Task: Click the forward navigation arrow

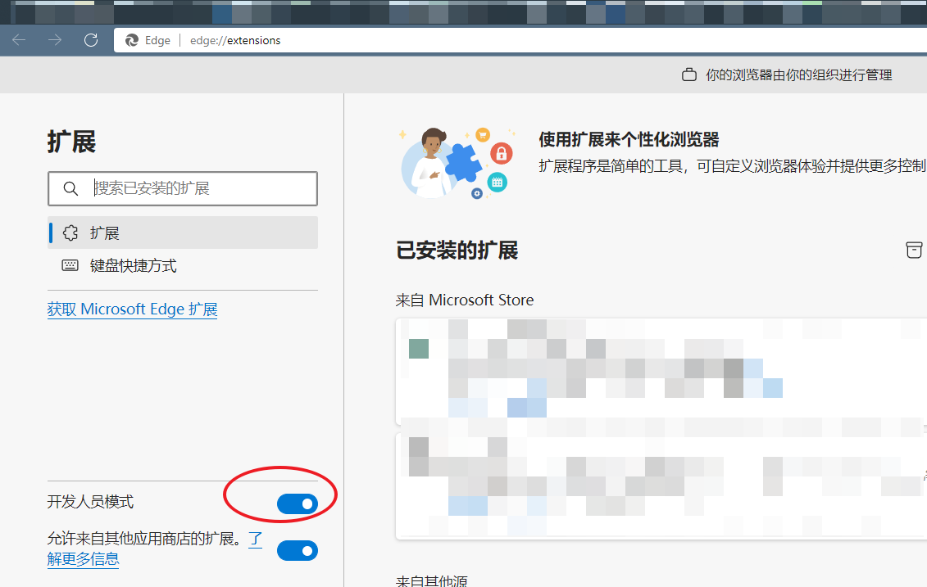Action: point(55,40)
